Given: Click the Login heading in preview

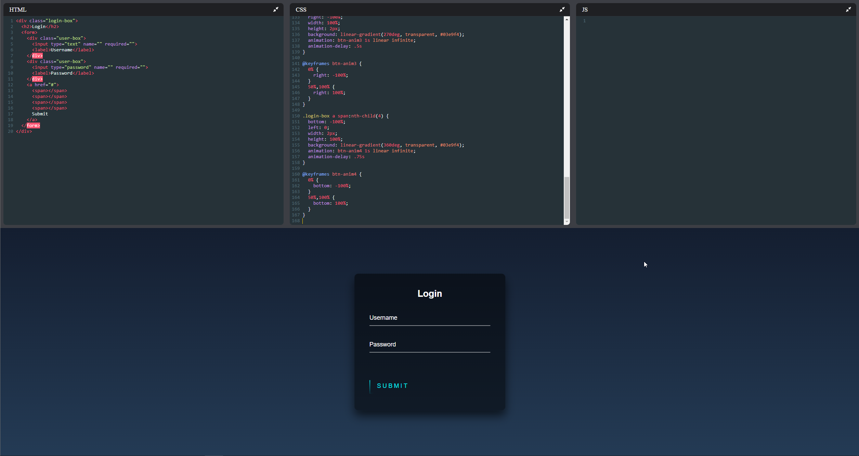Looking at the screenshot, I should (x=429, y=294).
